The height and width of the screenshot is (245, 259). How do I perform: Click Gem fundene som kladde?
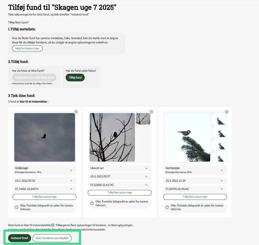52,238
